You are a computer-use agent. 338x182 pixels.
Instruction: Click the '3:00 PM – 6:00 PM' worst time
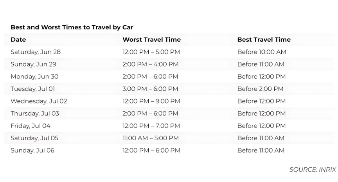[x=150, y=89]
